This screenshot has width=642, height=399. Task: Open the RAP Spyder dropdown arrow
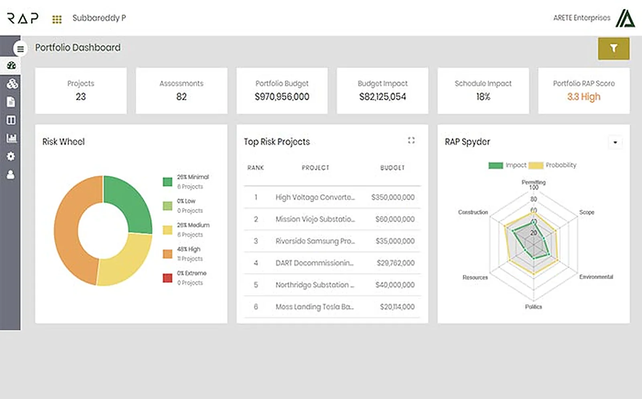tap(615, 142)
